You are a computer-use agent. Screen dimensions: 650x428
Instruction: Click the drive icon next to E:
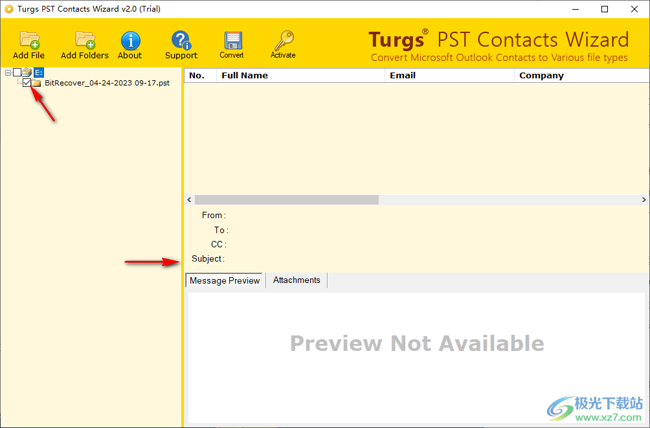(x=27, y=73)
